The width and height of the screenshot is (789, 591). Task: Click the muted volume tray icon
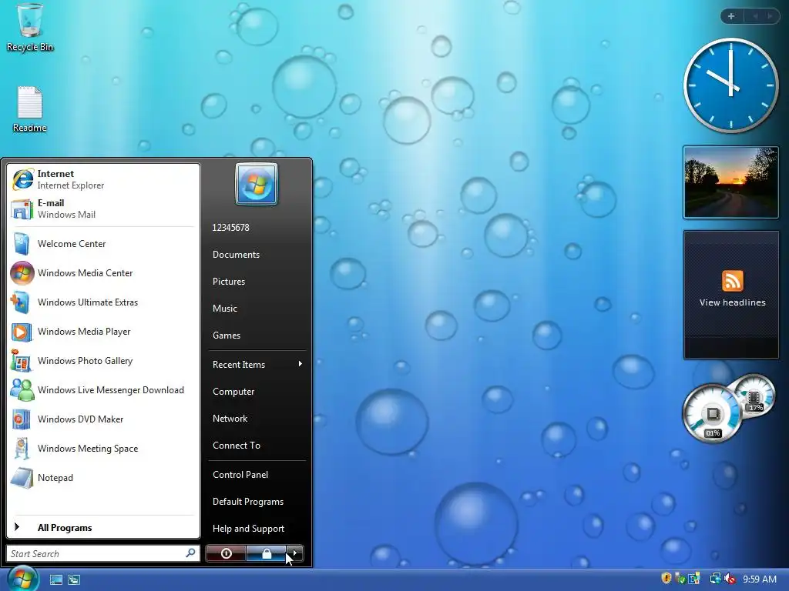[730, 579]
